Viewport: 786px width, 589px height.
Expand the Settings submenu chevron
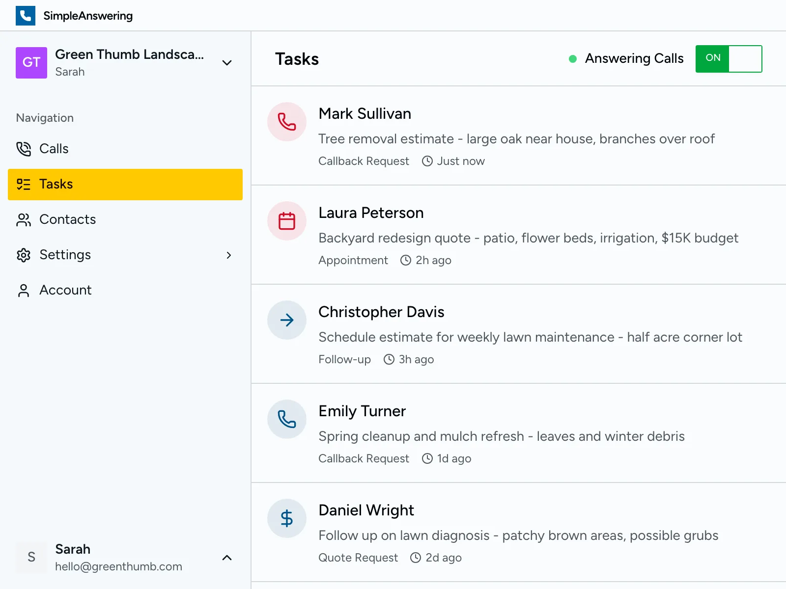coord(228,255)
